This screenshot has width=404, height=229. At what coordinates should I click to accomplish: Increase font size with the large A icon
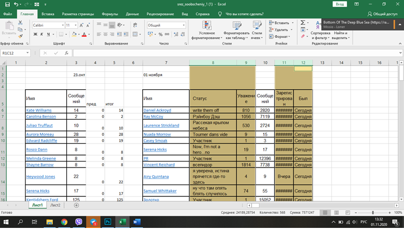(81, 26)
